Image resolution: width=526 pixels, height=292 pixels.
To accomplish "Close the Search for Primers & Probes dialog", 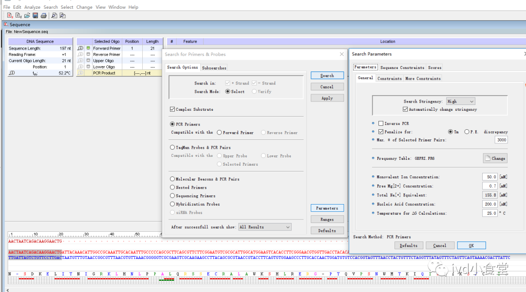I will tap(341, 54).
